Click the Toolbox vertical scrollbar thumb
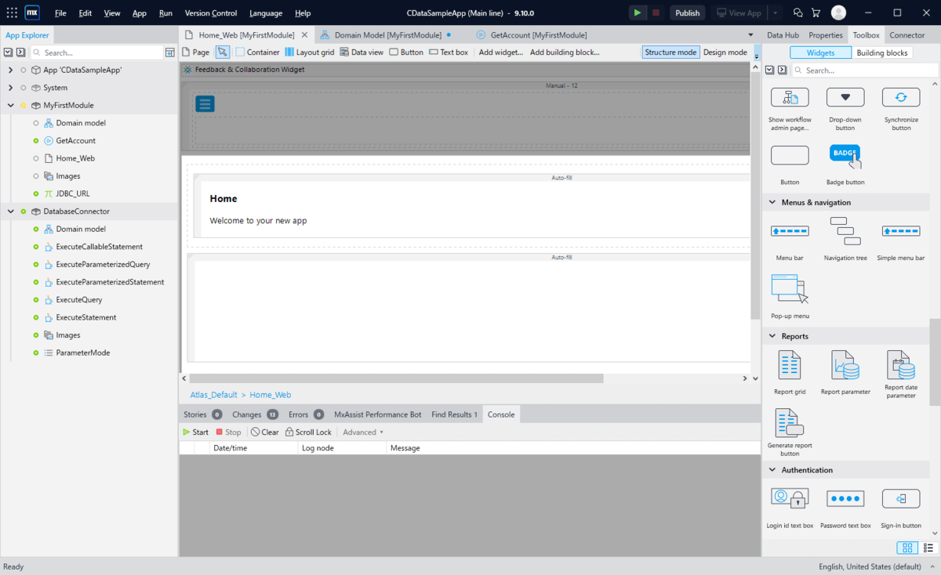This screenshot has width=941, height=575. point(934,362)
